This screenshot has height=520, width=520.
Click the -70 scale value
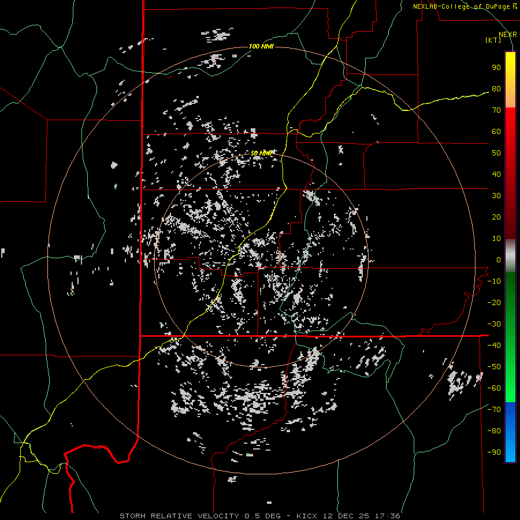[494, 410]
